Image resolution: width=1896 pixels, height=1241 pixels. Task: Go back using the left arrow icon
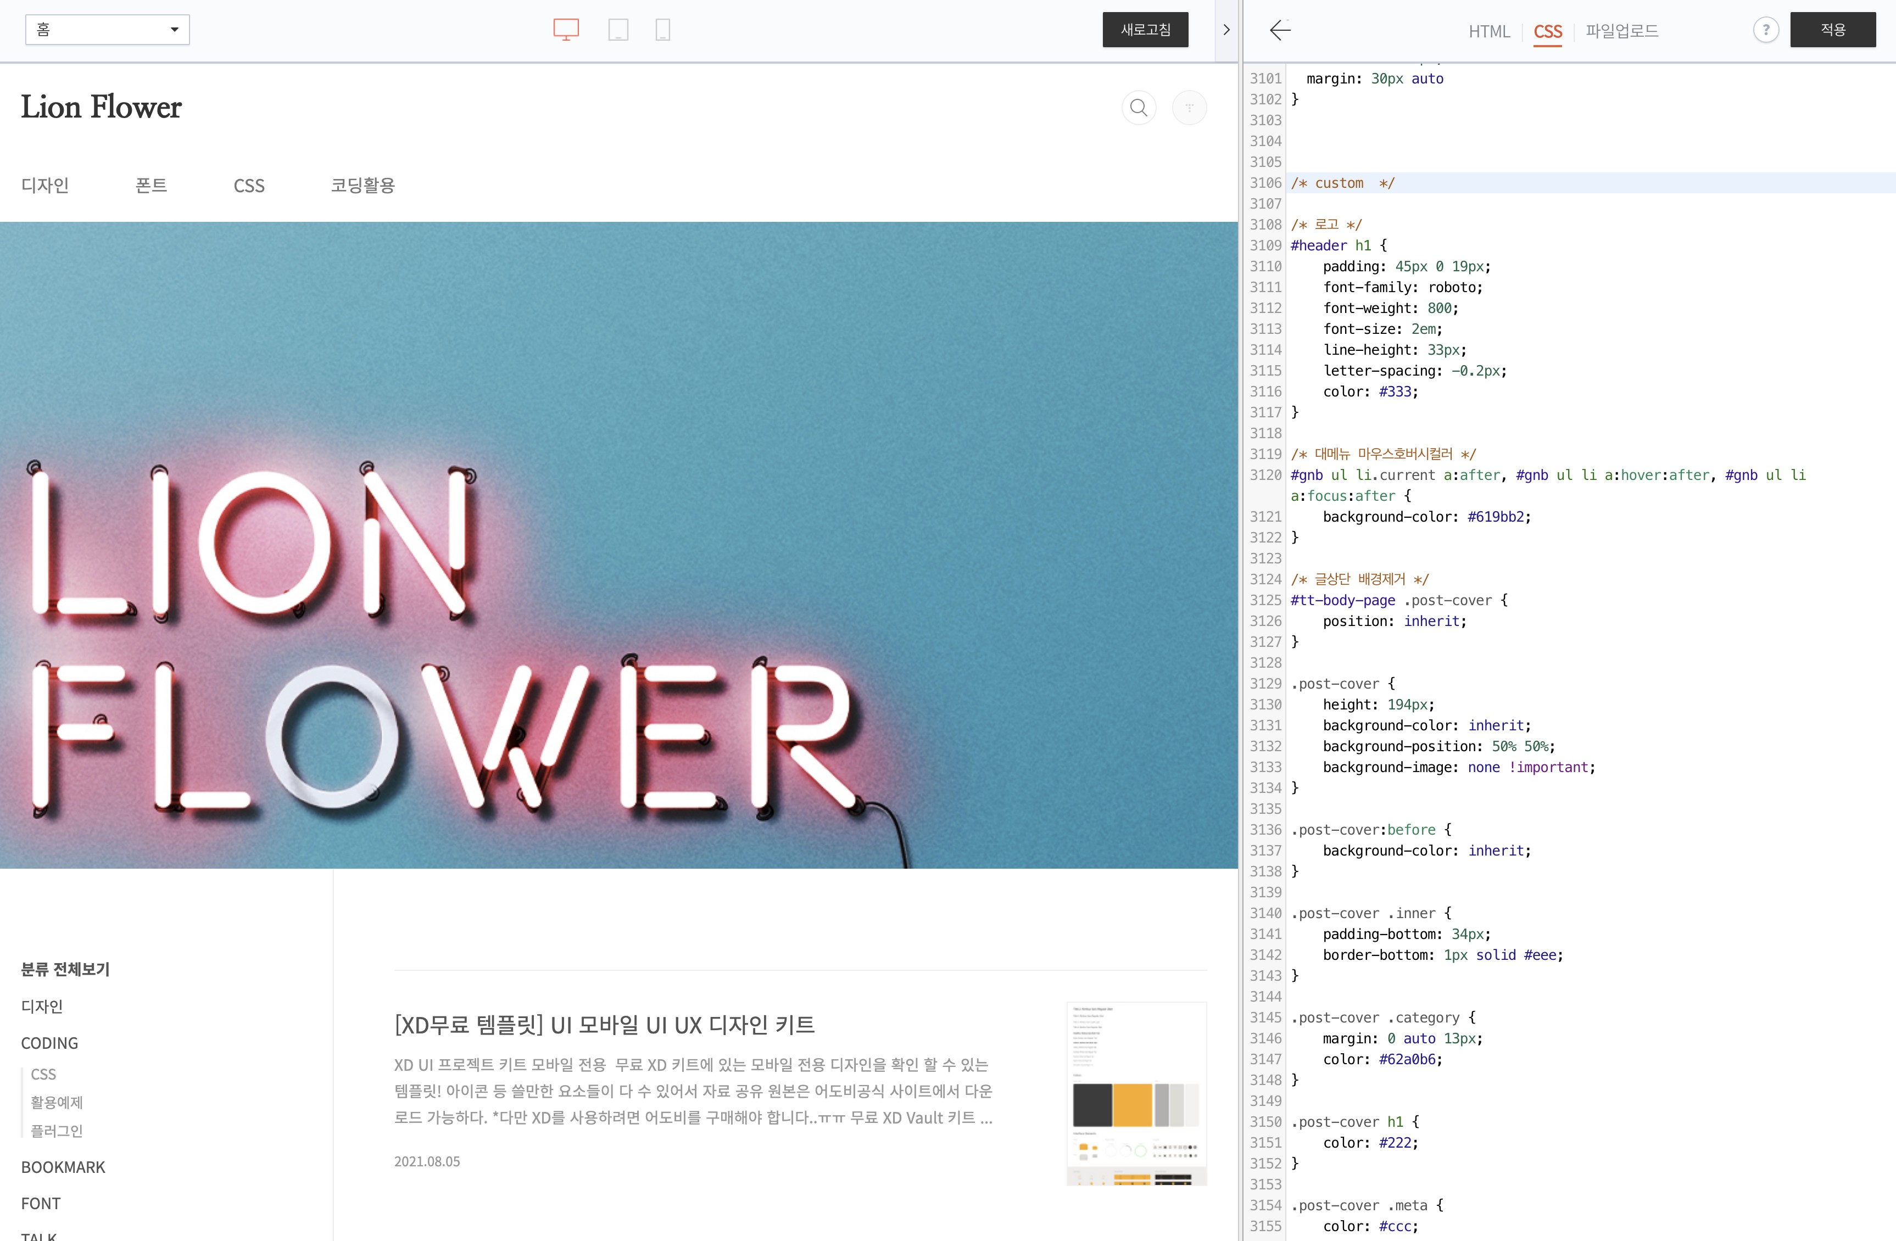click(1280, 30)
